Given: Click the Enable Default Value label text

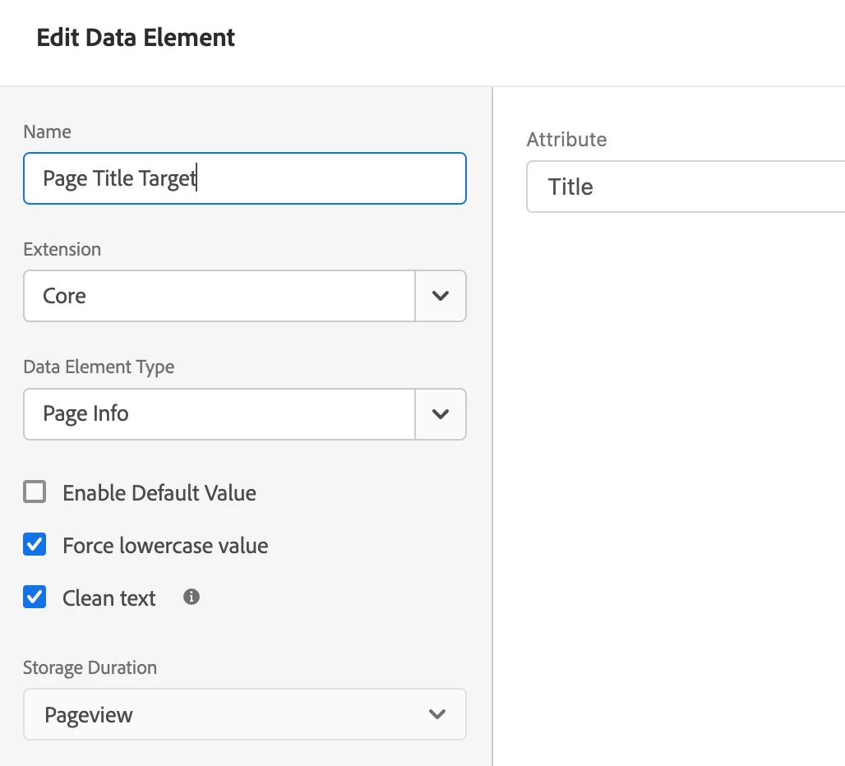Looking at the screenshot, I should coord(159,493).
